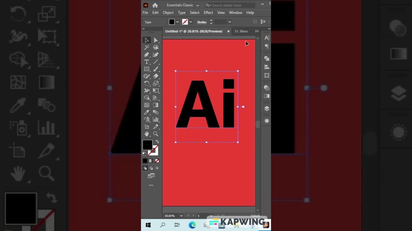The width and height of the screenshot is (412, 231).
Task: Pick the Free Transform tool
Action: (156, 91)
